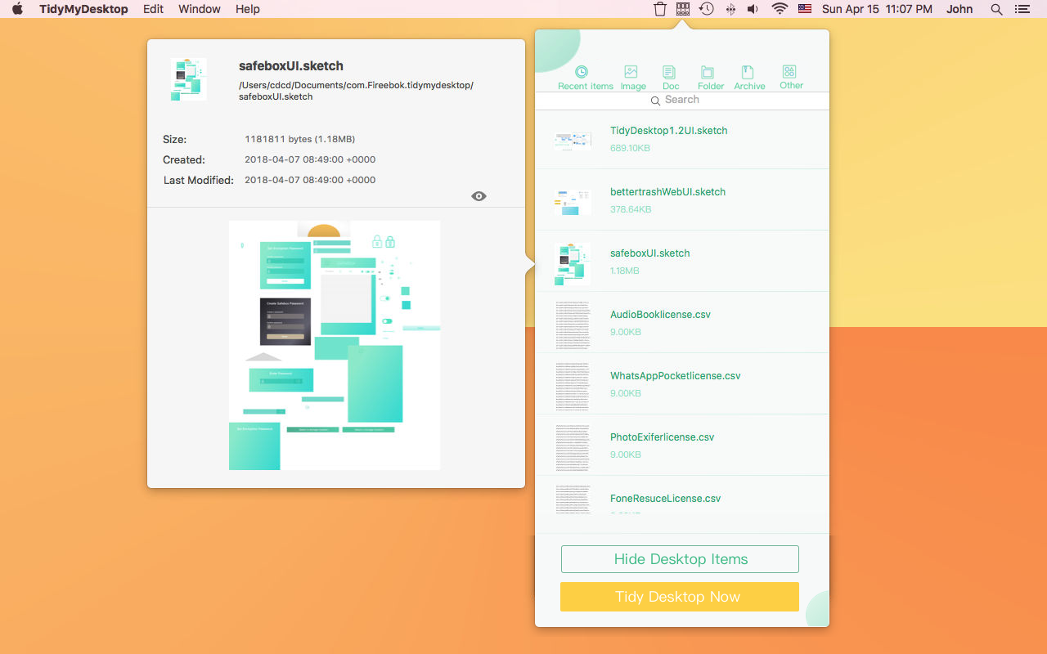Click the Last Modified date value
The image size is (1047, 654).
(x=310, y=180)
